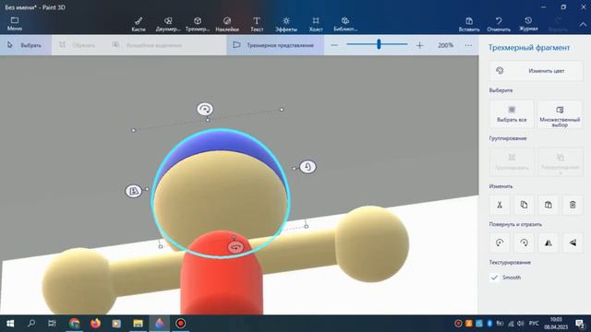Open the Журнал history panel

(528, 24)
